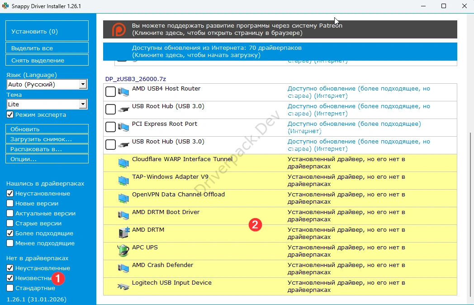Click the Cloudflare WARP Interface Tunnel network icon

tap(123, 163)
